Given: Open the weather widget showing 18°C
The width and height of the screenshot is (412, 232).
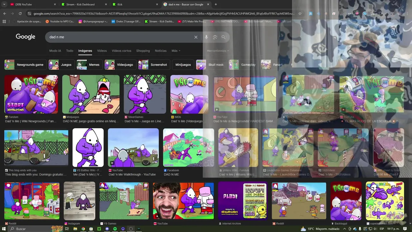Looking at the screenshot, I should tap(320, 229).
